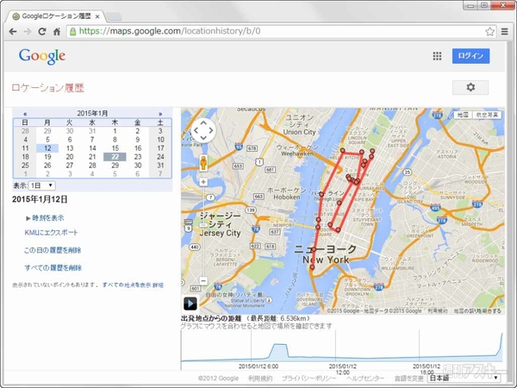The width and height of the screenshot is (517, 388).
Task: Go to previous month in calendar
Action: (x=25, y=114)
